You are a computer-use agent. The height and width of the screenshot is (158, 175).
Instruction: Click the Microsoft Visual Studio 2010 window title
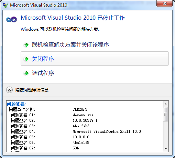[39, 5]
